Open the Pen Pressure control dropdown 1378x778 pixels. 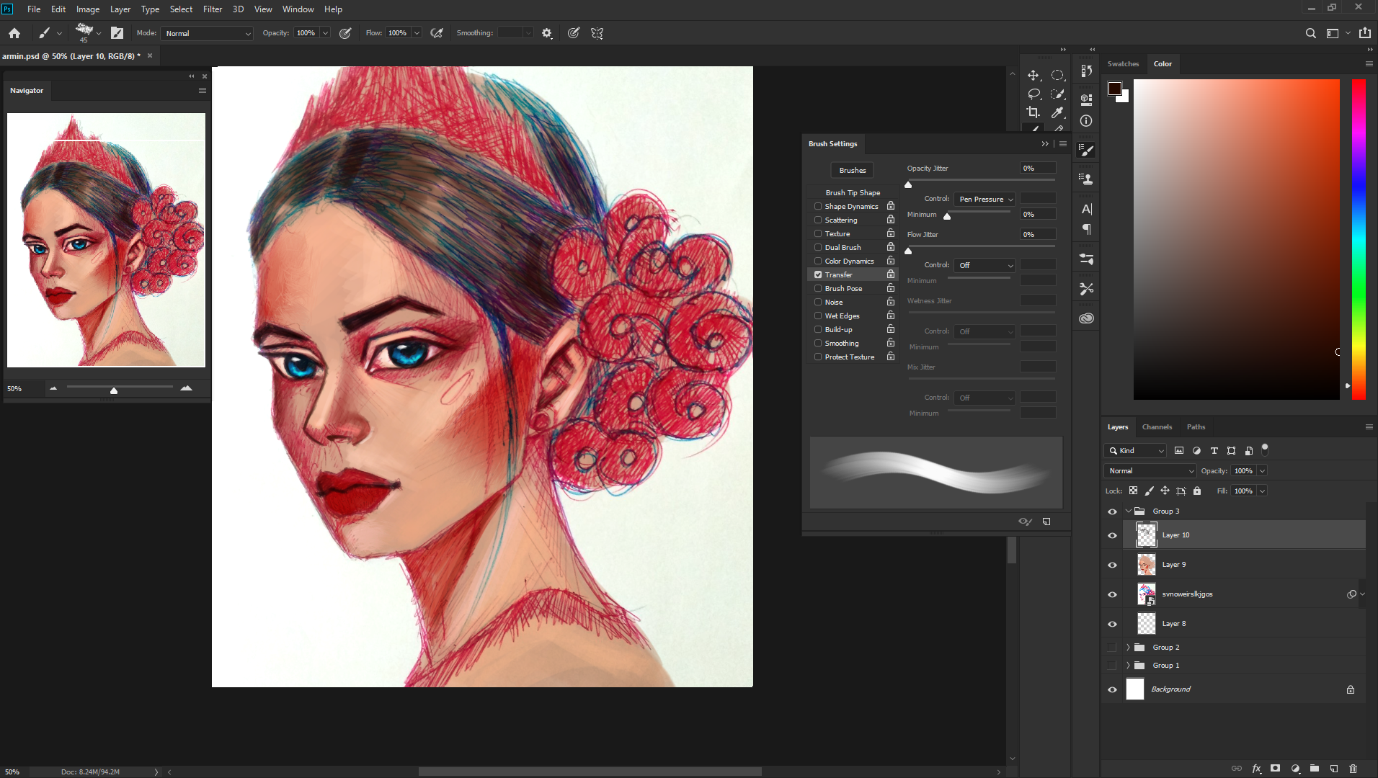(x=985, y=199)
